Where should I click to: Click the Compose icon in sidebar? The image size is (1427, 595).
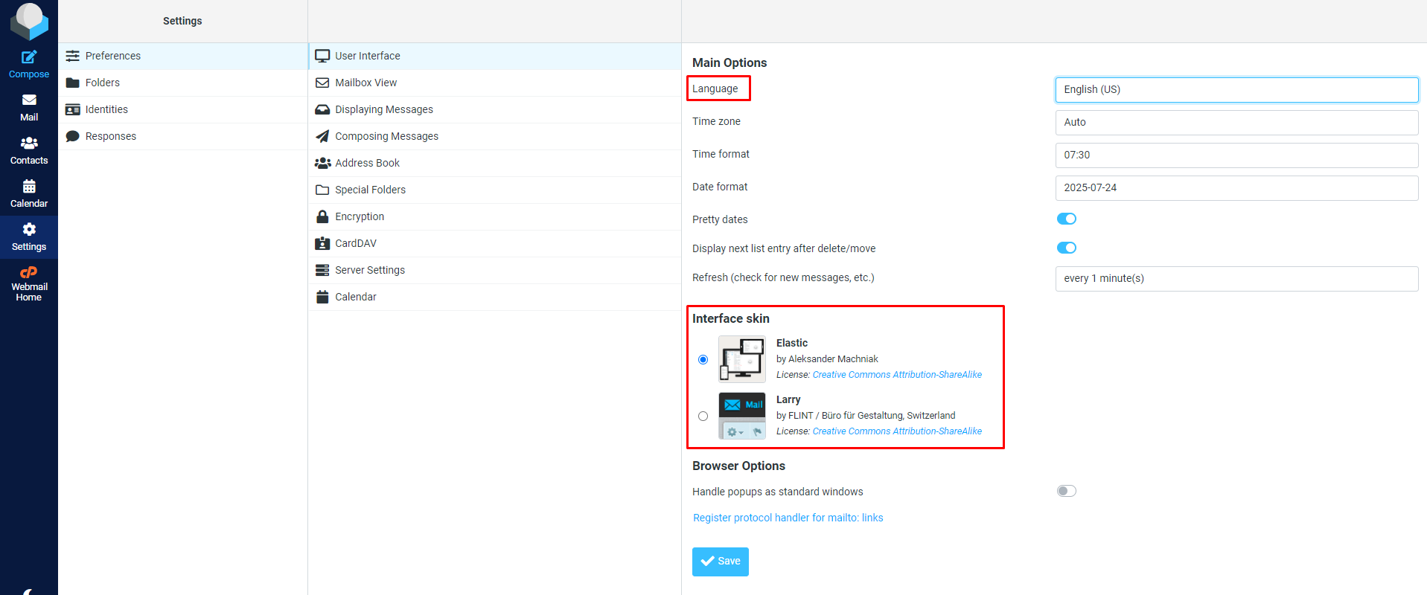coord(29,58)
